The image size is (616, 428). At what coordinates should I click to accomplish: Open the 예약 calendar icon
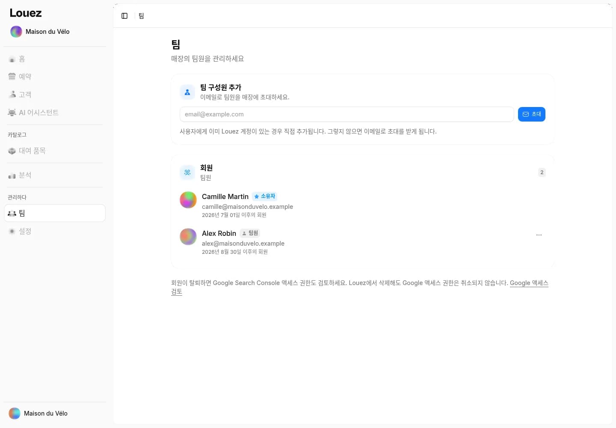pos(12,77)
